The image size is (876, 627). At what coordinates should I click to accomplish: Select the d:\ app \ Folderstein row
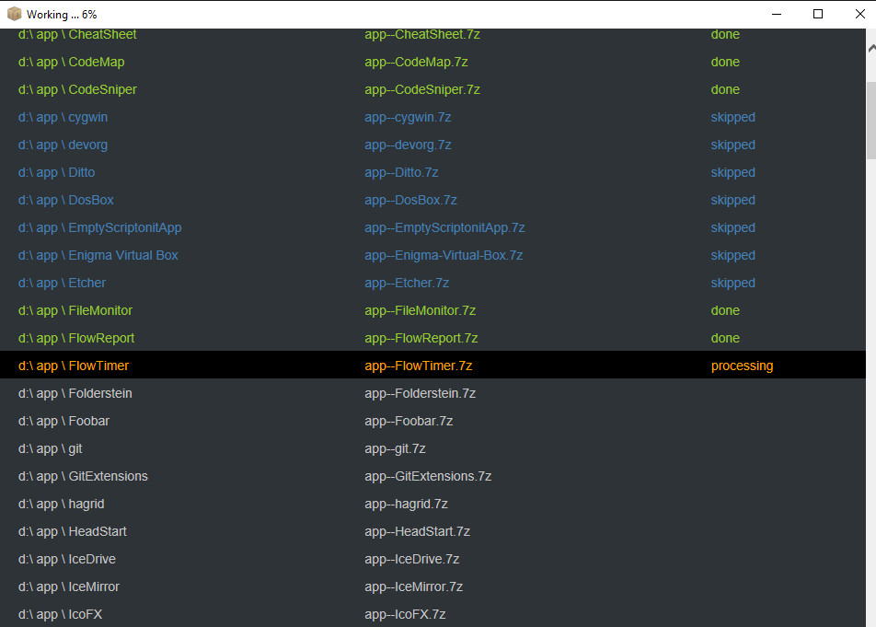click(x=433, y=393)
